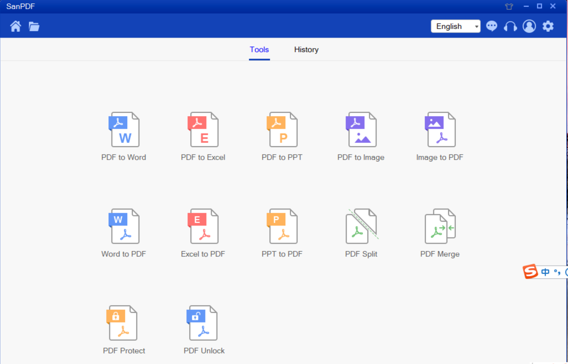Screen dimensions: 568x364
Task: Select the Image to PDF converter
Action: coord(440,136)
